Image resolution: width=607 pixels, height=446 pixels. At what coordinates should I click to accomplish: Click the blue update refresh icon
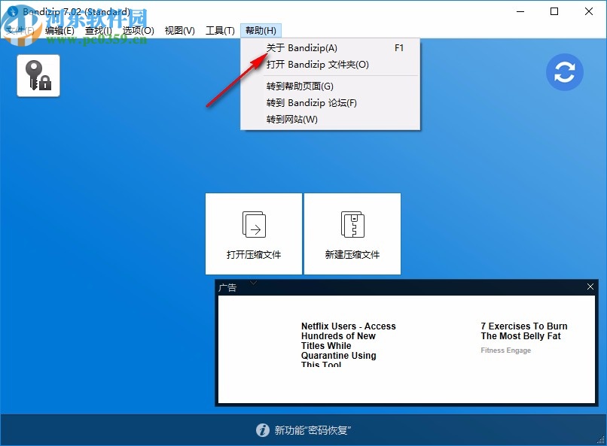pyautogui.click(x=565, y=72)
